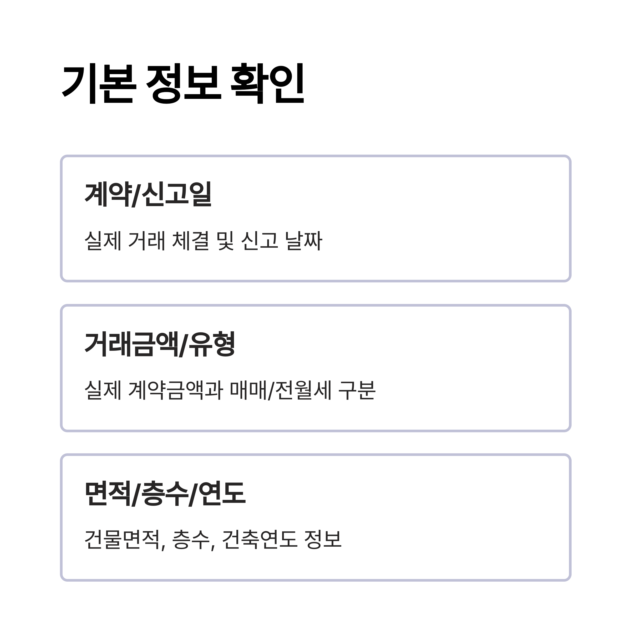631x640 pixels.
Task: Click the 기본 정보 확인 page title
Action: point(183,83)
